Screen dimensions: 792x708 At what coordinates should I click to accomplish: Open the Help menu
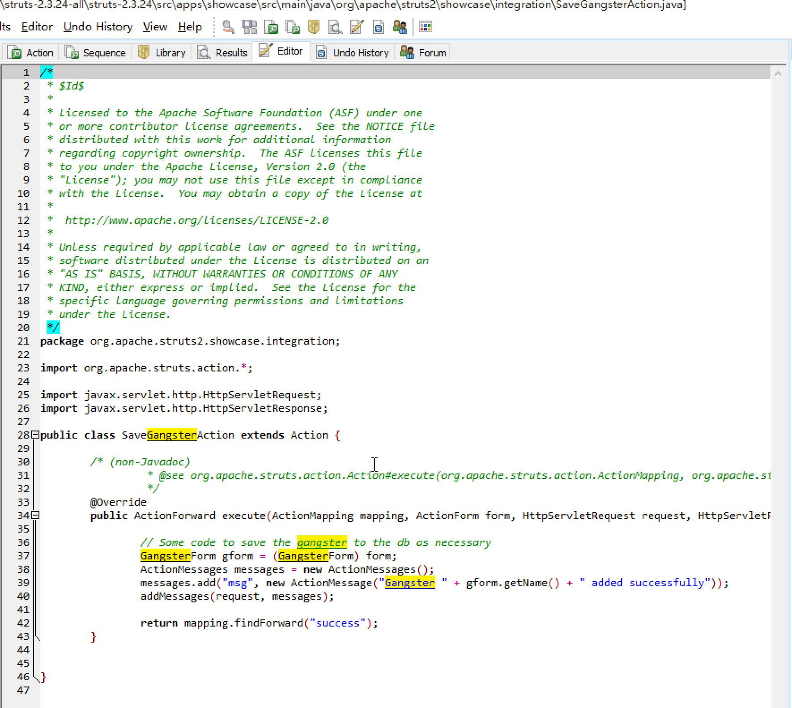[x=190, y=27]
